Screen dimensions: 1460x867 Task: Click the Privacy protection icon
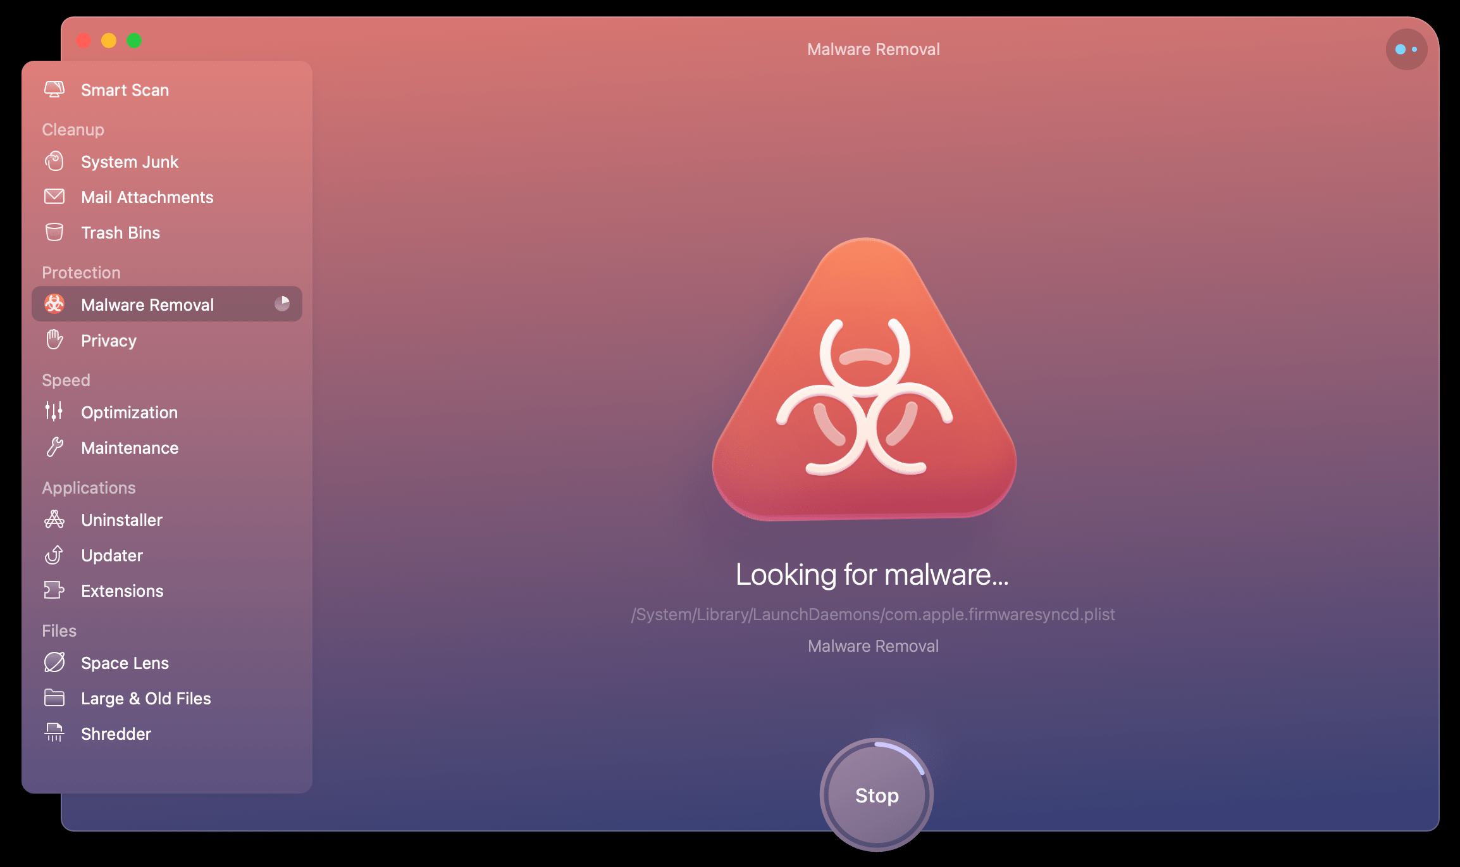pos(54,340)
